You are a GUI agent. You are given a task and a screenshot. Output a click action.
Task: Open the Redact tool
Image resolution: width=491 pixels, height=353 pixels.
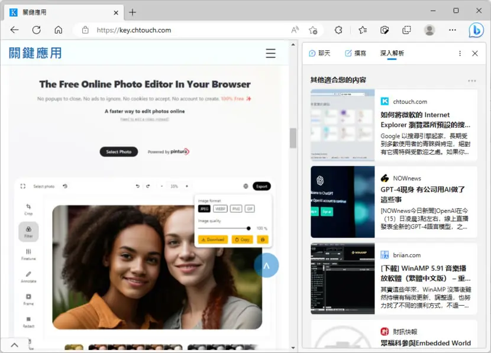coord(28,322)
